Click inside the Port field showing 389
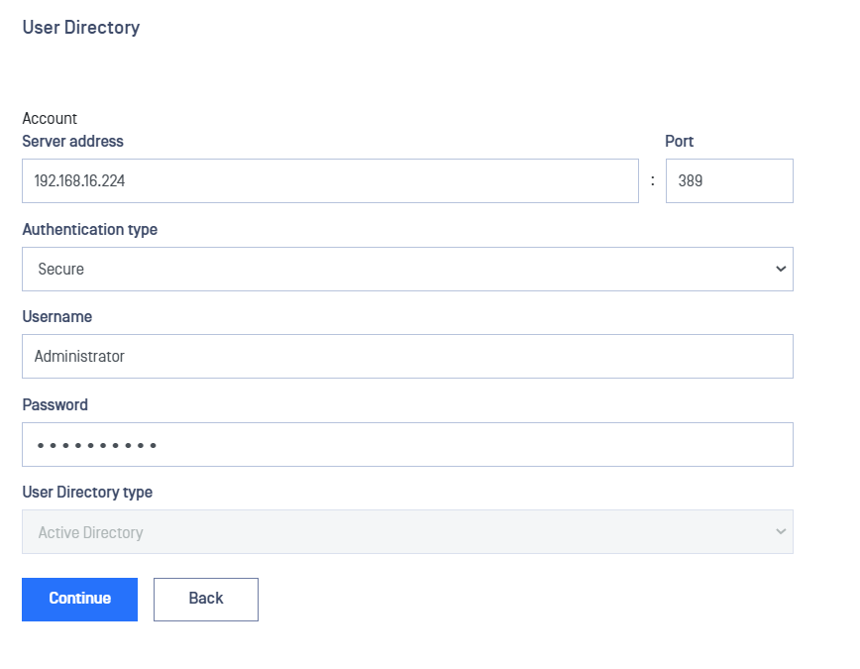 [x=729, y=180]
